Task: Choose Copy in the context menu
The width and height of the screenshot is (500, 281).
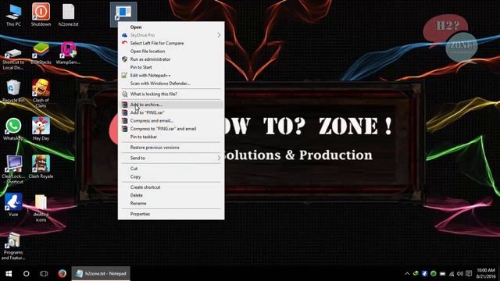Action: coord(171,176)
